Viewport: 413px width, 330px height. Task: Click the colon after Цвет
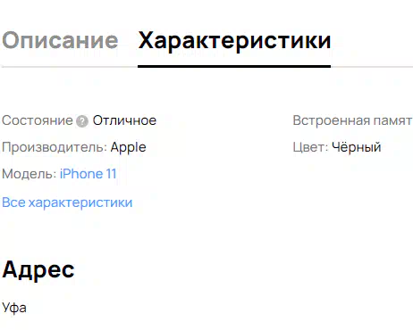(x=326, y=149)
